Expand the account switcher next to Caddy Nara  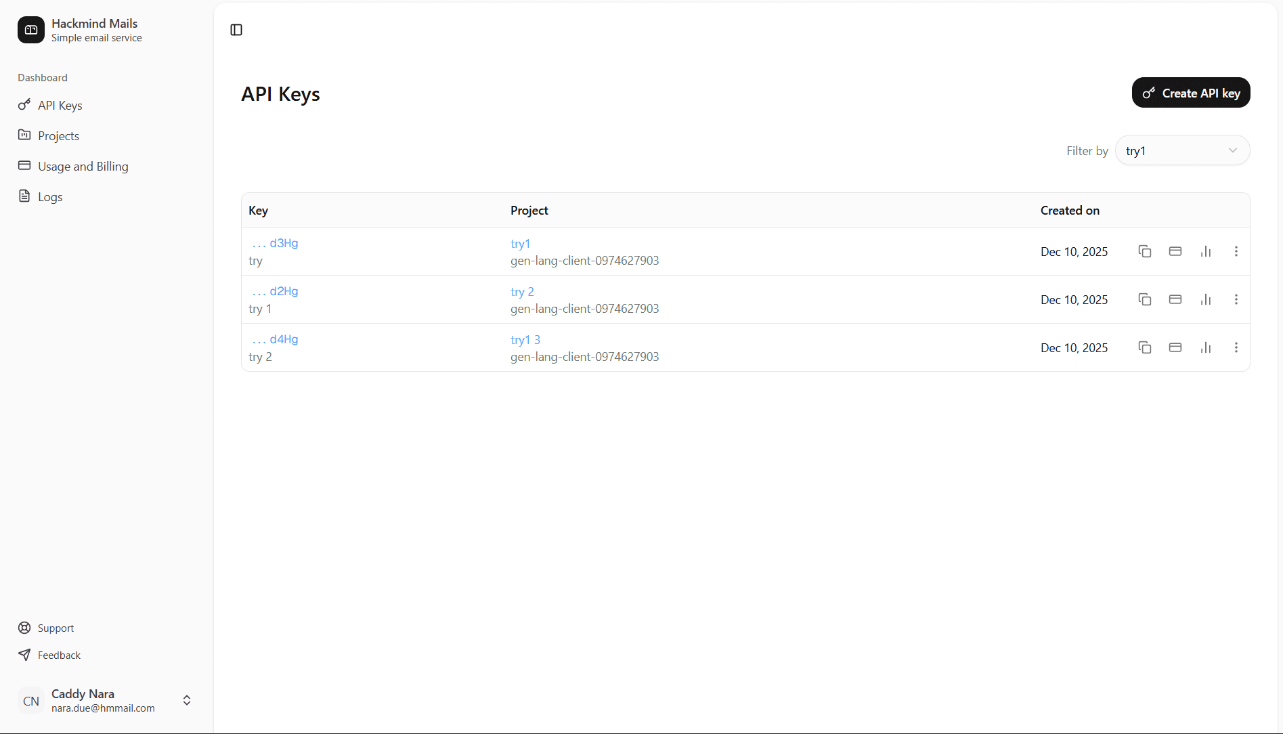pyautogui.click(x=186, y=700)
